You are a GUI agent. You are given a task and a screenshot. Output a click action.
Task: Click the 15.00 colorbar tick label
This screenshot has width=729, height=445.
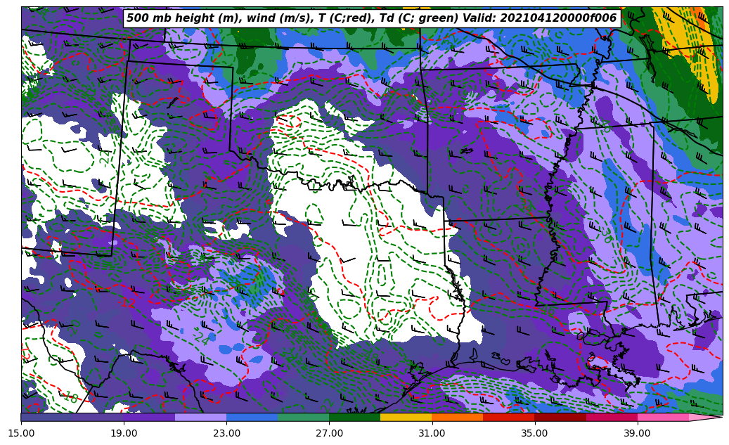[21, 434]
